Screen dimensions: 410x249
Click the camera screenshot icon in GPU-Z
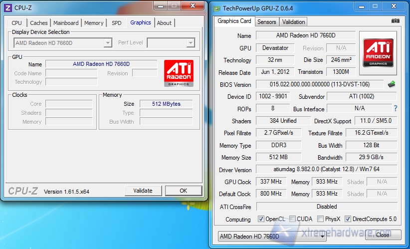[395, 21]
